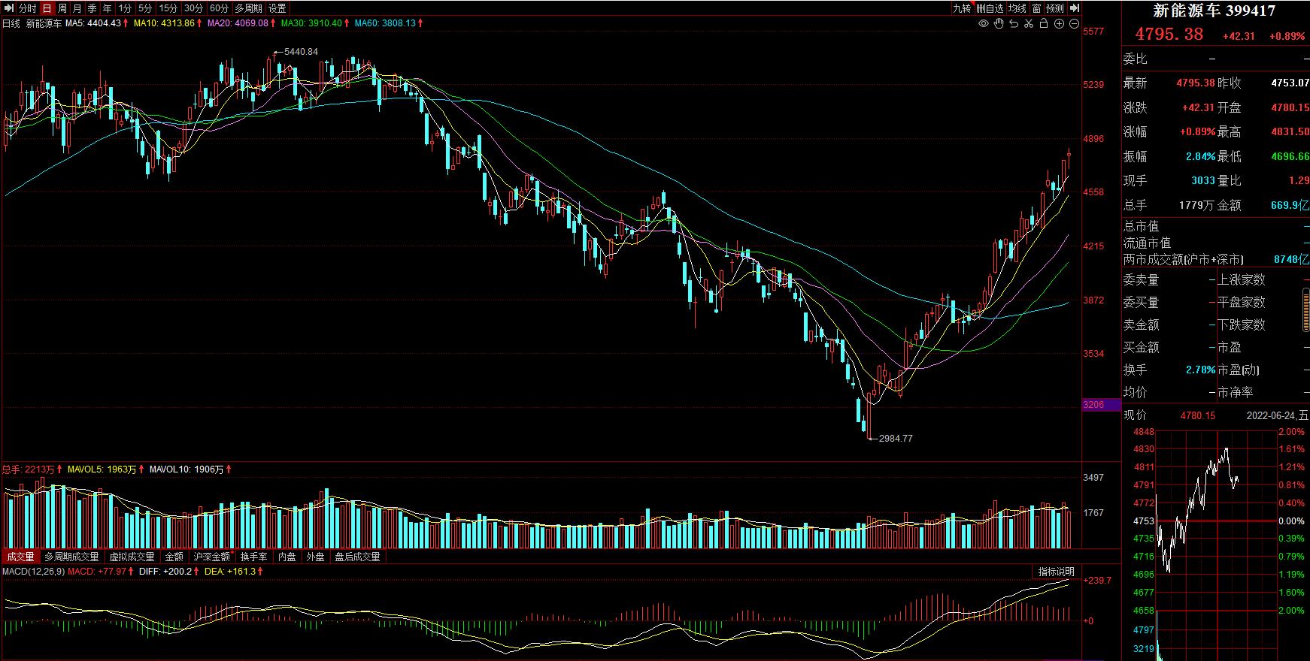Click the latest price 4795.38 heading
This screenshot has height=661, width=1310.
(1169, 35)
